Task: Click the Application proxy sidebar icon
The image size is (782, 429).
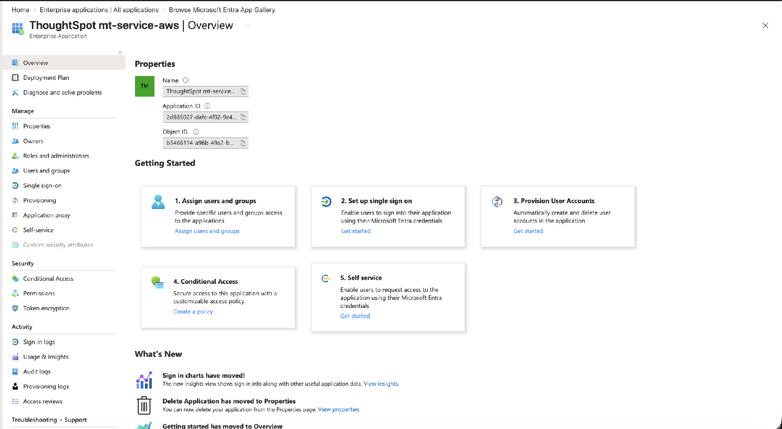Action: (15, 215)
